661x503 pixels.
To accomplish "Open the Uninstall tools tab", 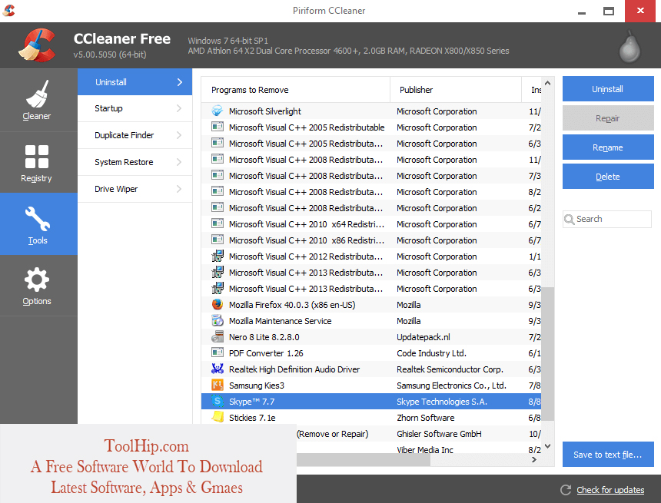I will click(135, 82).
